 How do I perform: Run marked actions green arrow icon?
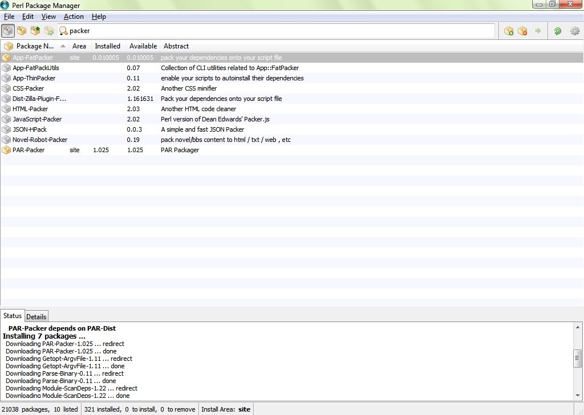pos(538,31)
